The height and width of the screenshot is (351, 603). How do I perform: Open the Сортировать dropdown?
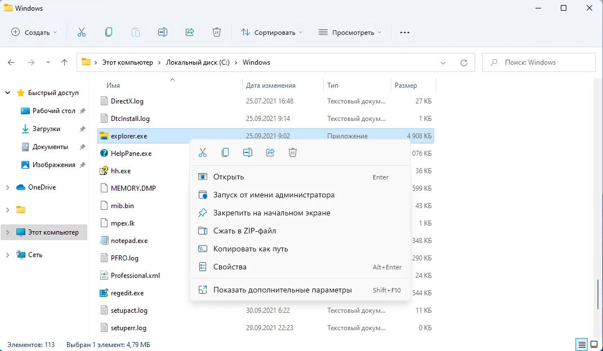(x=272, y=32)
